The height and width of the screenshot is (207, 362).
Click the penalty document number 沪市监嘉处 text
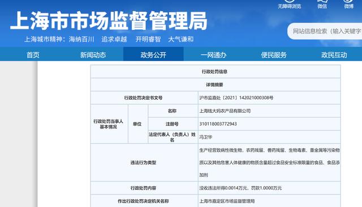236,98
